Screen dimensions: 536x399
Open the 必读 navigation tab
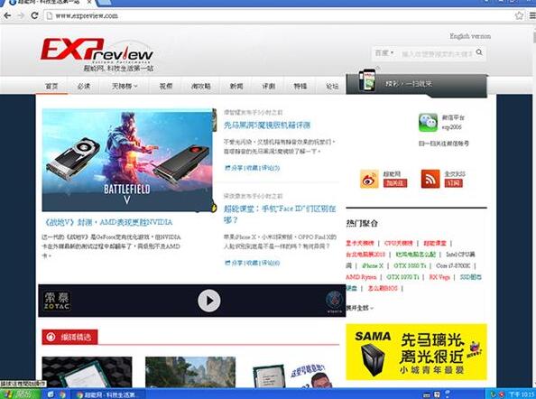(83, 86)
